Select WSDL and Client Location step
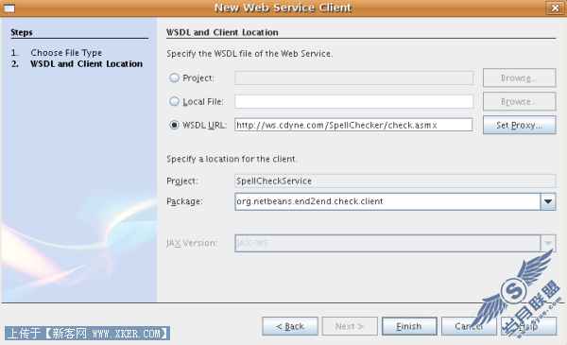Viewport: 567px width, 345px height. tap(86, 64)
